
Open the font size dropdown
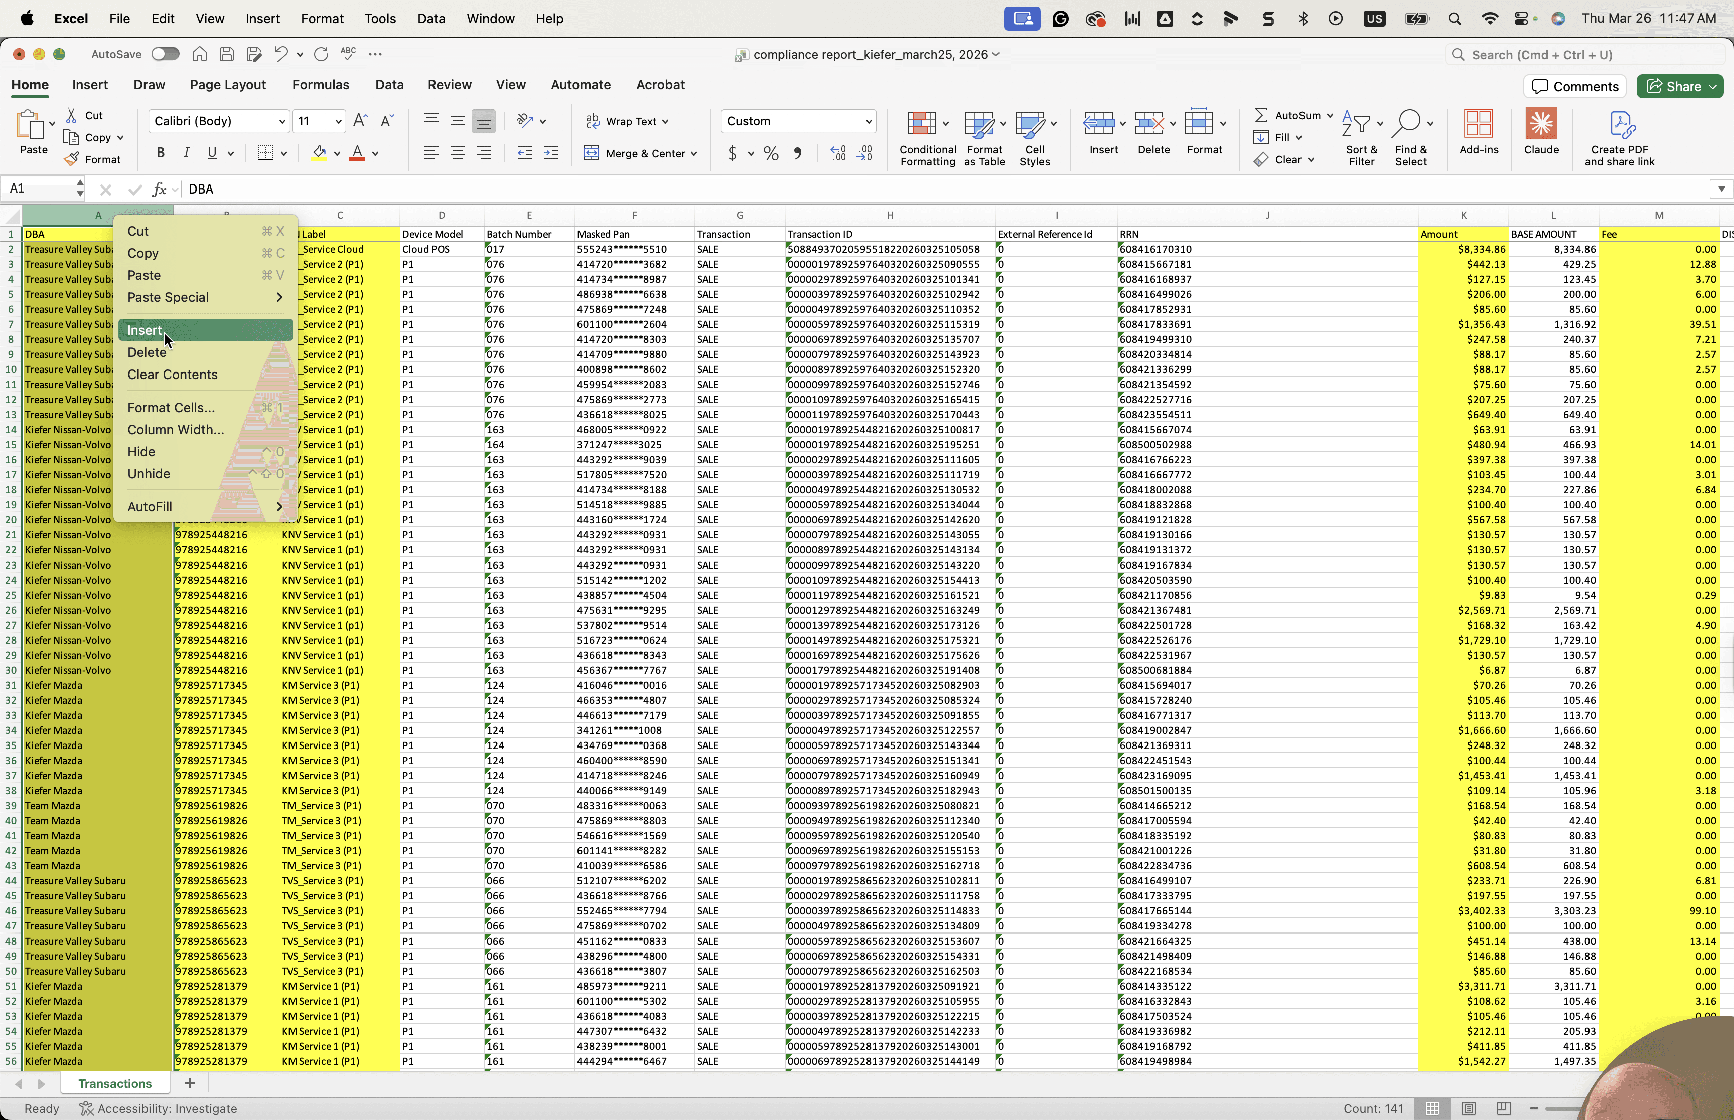coord(338,121)
